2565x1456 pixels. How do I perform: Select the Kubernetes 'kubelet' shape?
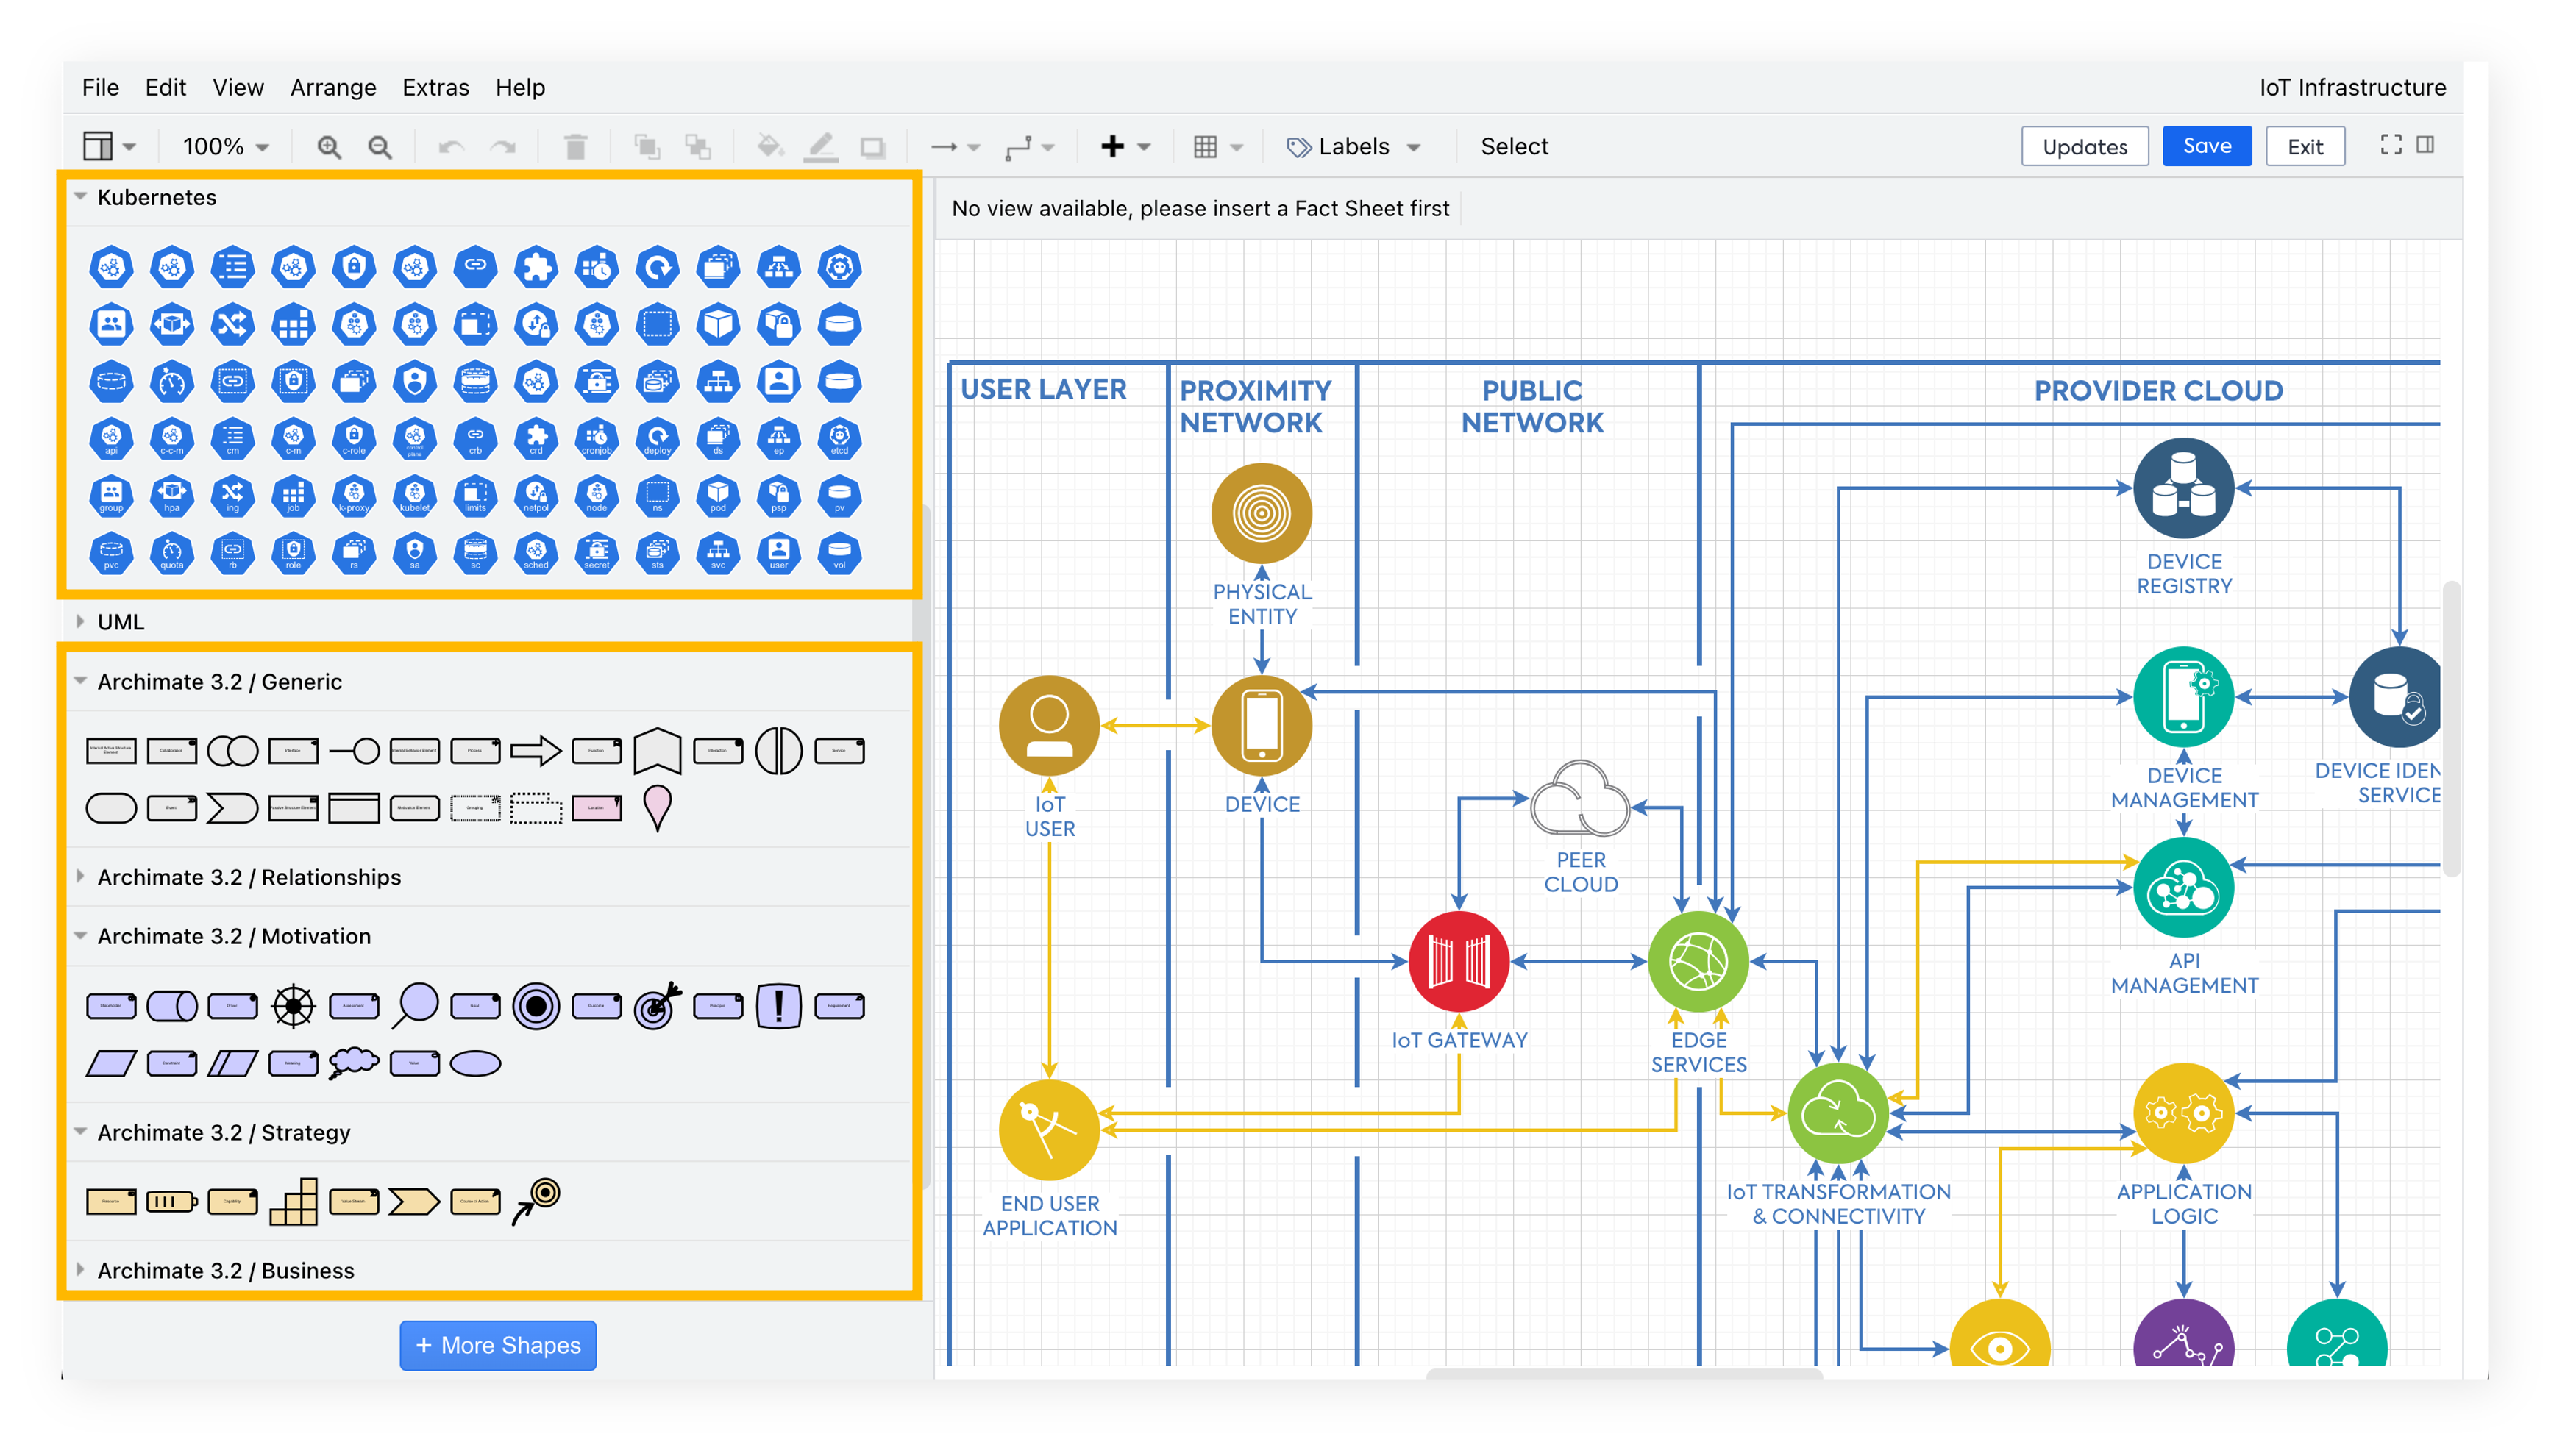pyautogui.click(x=414, y=496)
